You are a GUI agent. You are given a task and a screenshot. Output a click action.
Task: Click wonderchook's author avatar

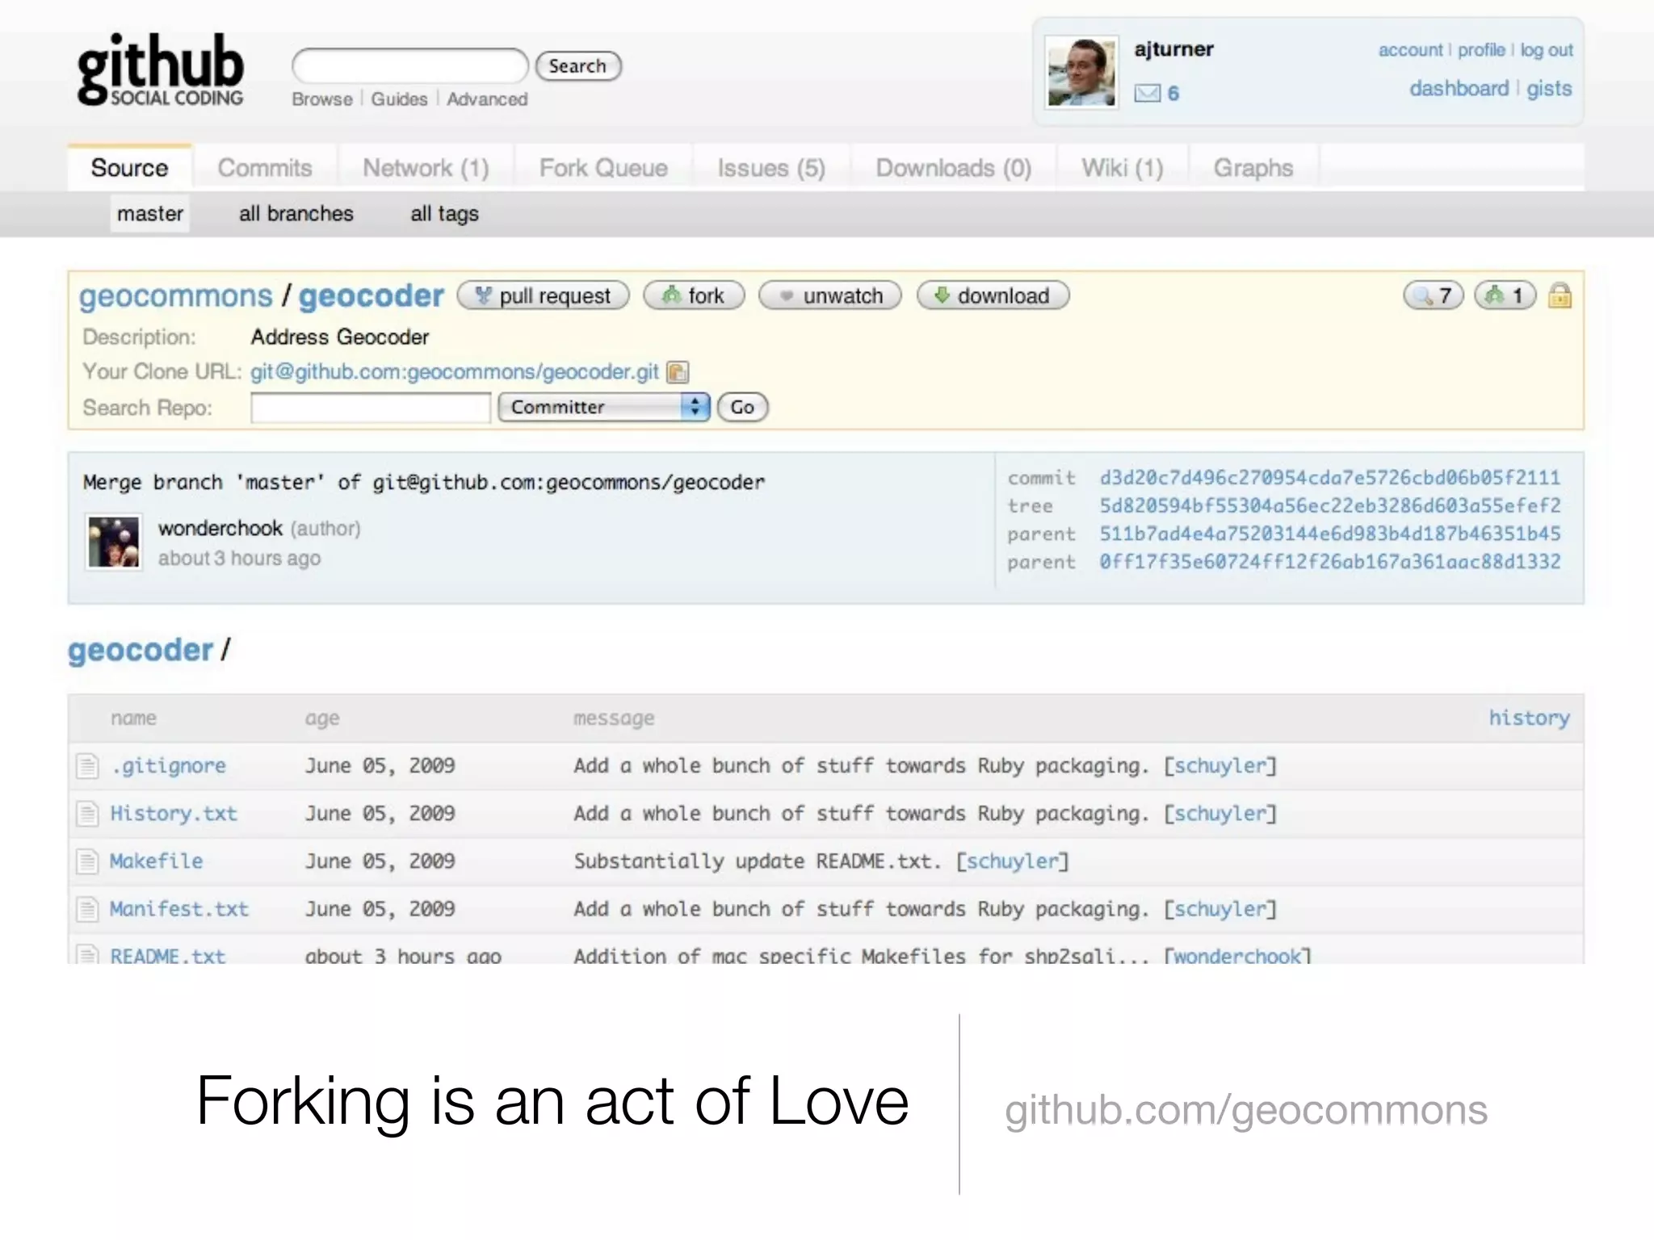[114, 542]
